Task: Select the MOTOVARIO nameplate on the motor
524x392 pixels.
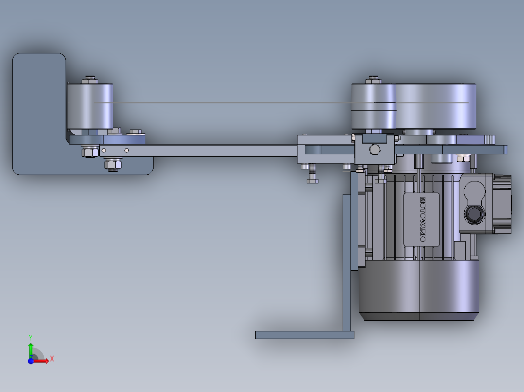Action: [x=421, y=219]
